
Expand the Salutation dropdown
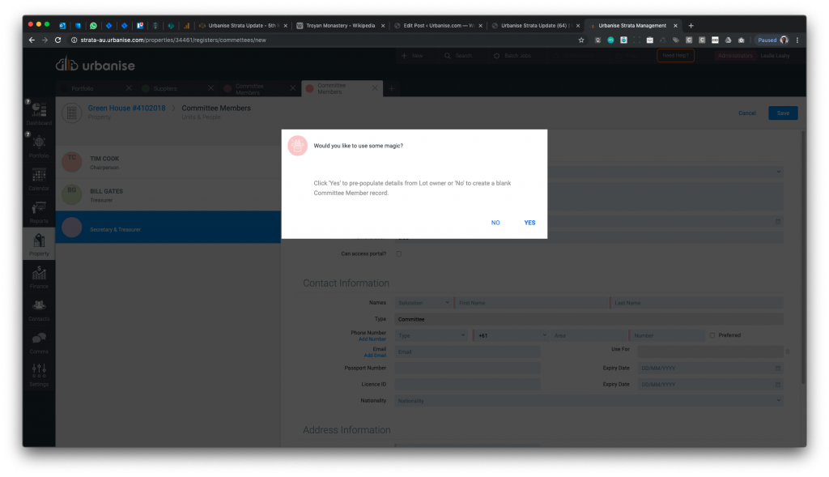click(x=423, y=303)
